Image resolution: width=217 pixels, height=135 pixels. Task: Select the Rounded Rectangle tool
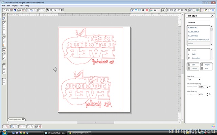coord(4,30)
